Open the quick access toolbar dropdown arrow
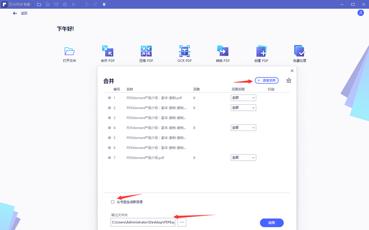The width and height of the screenshot is (369, 230). (104, 4)
